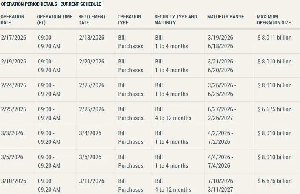Image resolution: width=300 pixels, height=194 pixels.
Task: Click the 2/25/2026 settlement date cell
Action: pos(92,85)
